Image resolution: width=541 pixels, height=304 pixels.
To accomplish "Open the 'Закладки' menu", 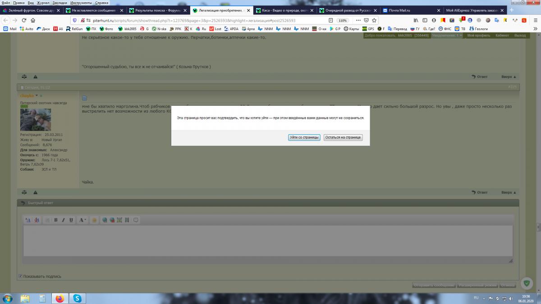I will (x=60, y=3).
